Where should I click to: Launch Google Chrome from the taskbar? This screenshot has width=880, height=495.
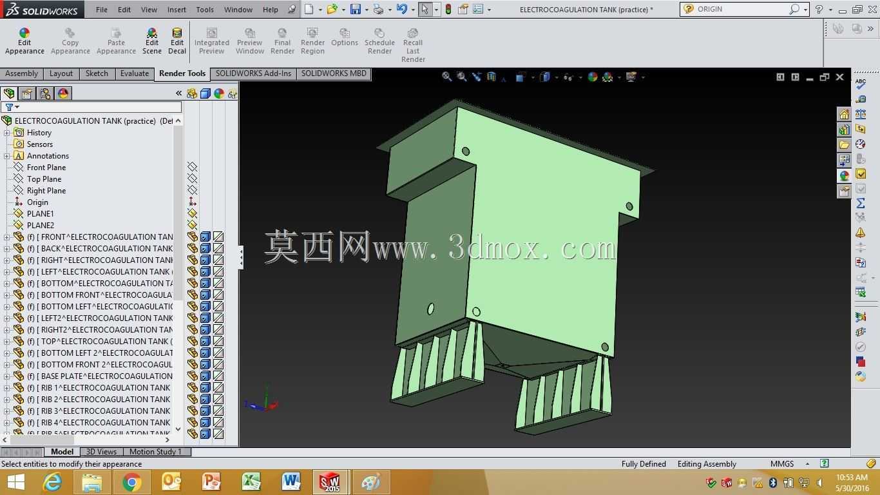[x=131, y=481]
